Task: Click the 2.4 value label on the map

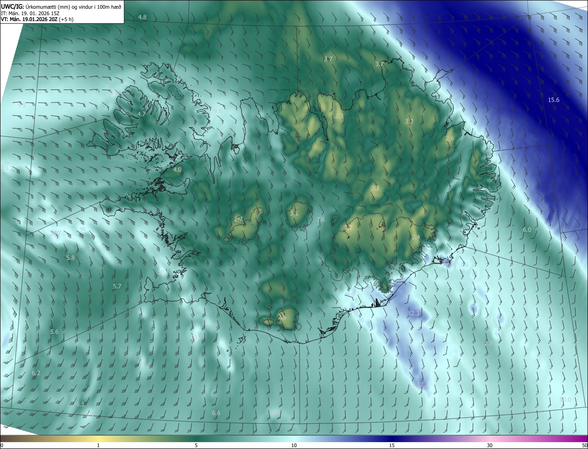Action: pos(415,237)
